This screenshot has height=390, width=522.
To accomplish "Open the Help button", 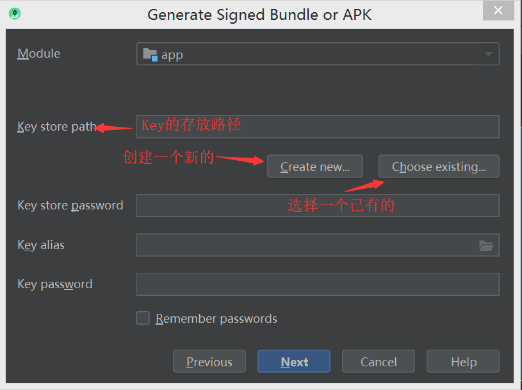I will (x=463, y=361).
